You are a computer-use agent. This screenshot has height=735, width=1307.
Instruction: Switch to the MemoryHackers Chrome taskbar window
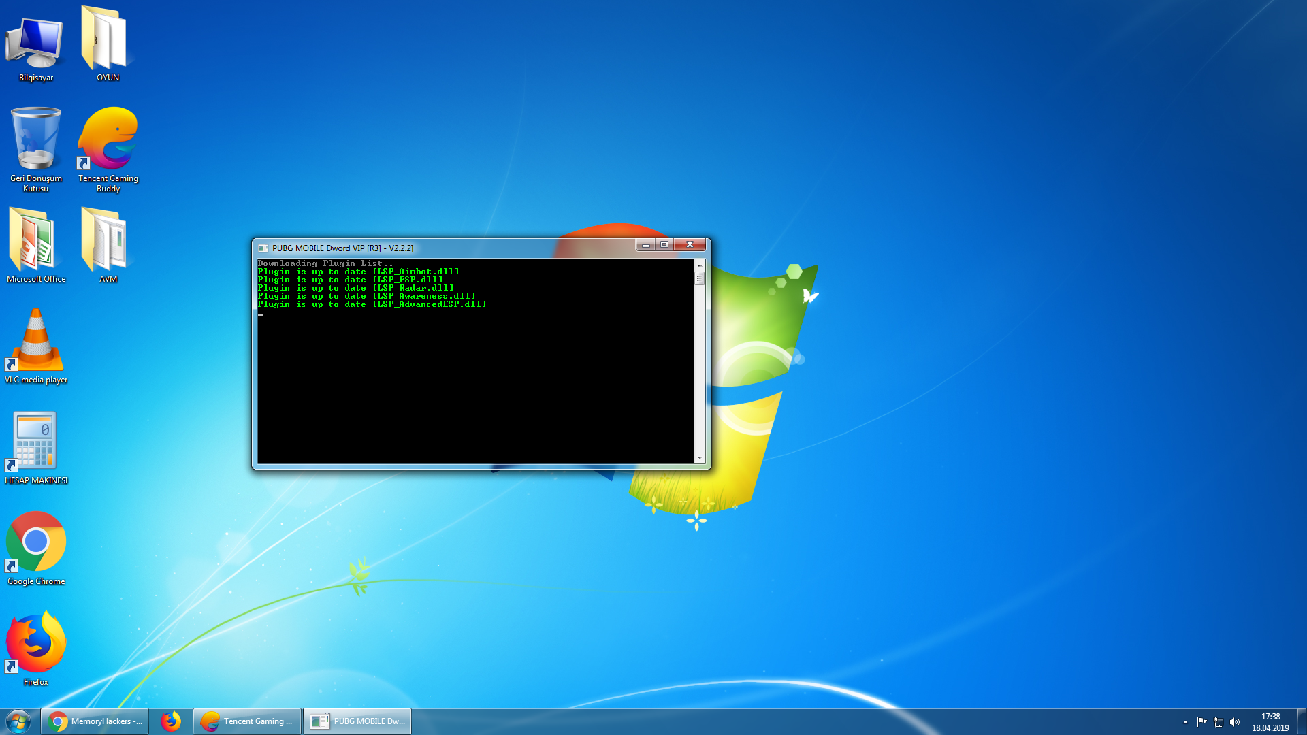click(95, 721)
